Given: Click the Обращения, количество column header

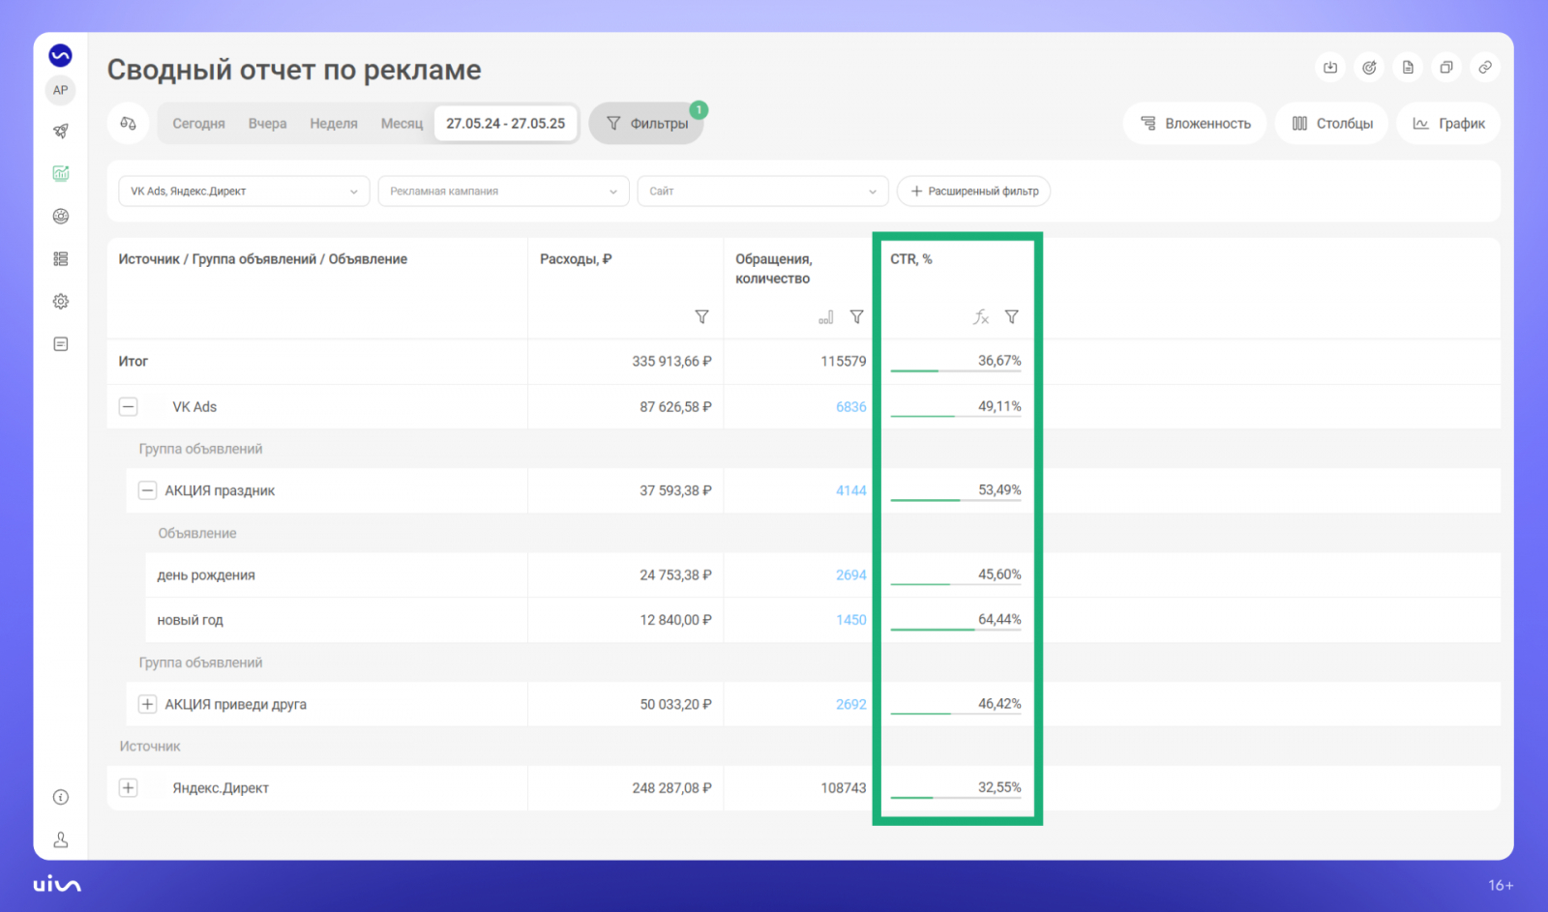Looking at the screenshot, I should point(774,269).
